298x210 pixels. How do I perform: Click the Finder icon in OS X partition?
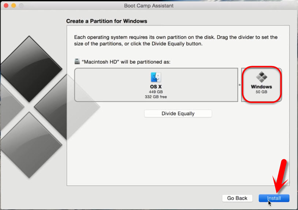click(x=156, y=77)
